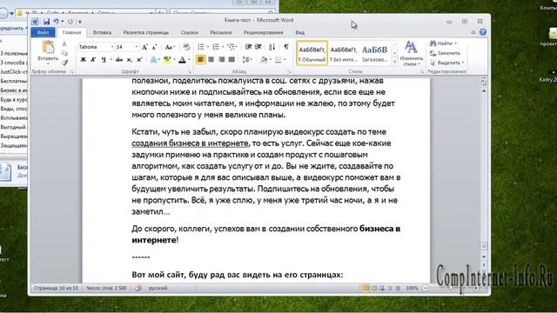
Task: Click the Страница: 10 из 10 indicator
Action: click(x=56, y=288)
